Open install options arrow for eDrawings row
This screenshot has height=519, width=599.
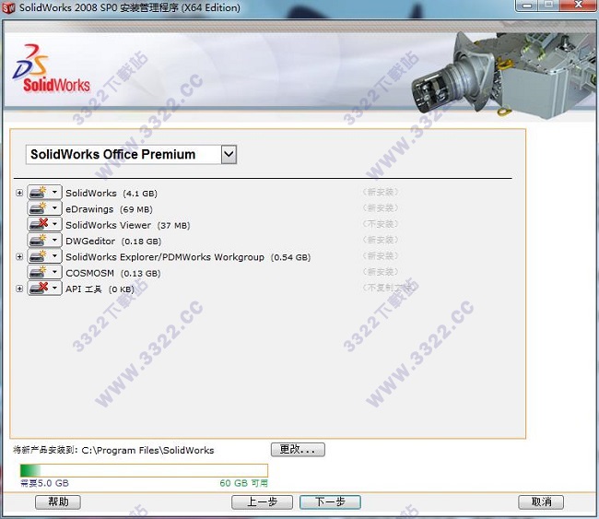point(55,208)
